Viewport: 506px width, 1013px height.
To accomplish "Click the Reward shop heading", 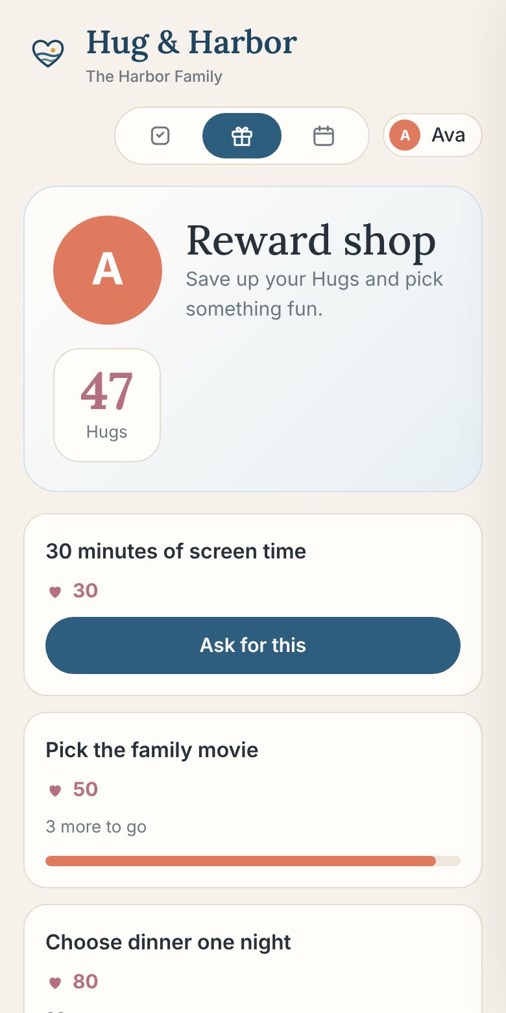I will click(x=311, y=241).
